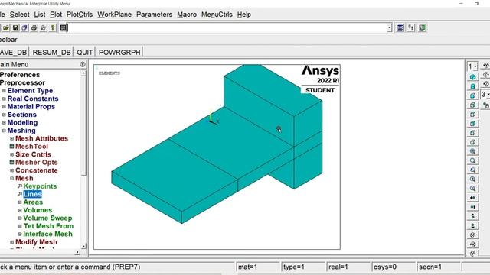This screenshot has height=275, width=490.
Task: Click the mat=1 status field
Action: pyautogui.click(x=258, y=267)
